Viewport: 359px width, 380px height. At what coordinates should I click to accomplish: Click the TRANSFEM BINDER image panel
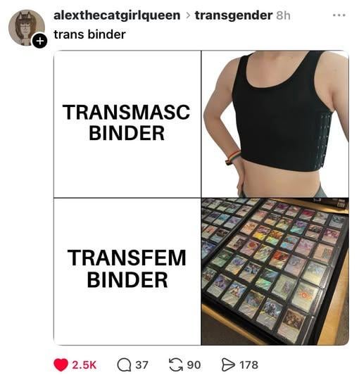click(127, 272)
